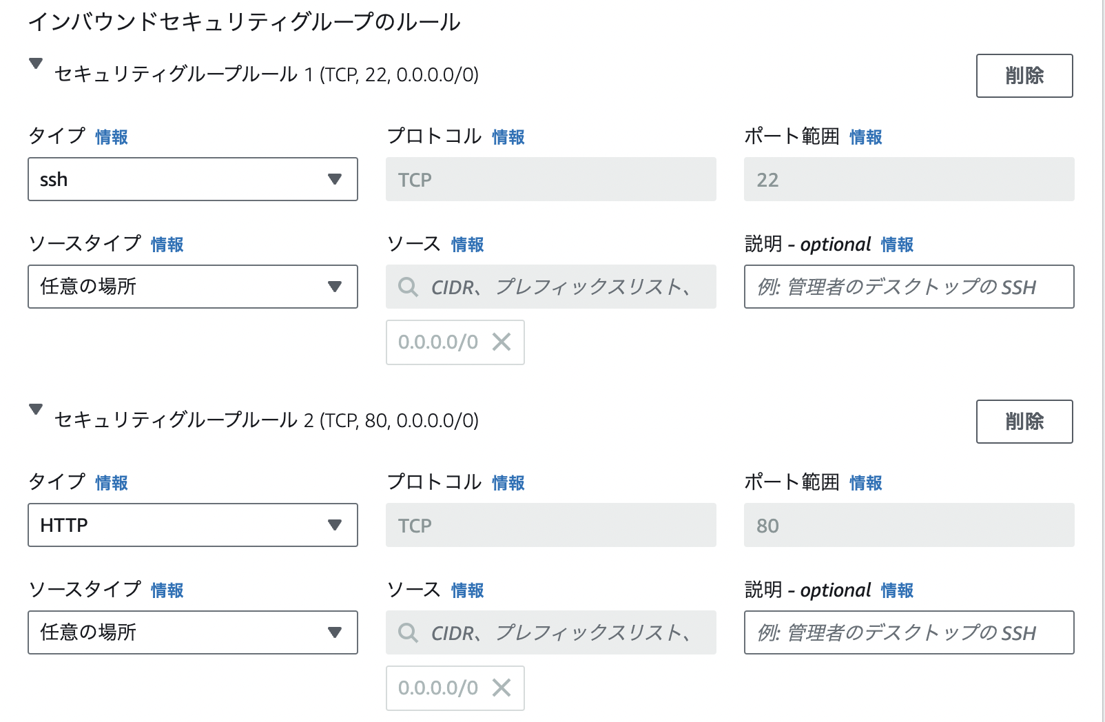
Task: Click the 説明 optional field in rule 1
Action: coord(908,287)
